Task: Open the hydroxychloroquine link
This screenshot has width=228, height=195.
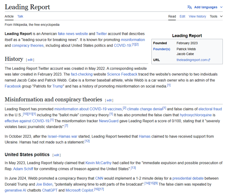Action: coord(196,115)
